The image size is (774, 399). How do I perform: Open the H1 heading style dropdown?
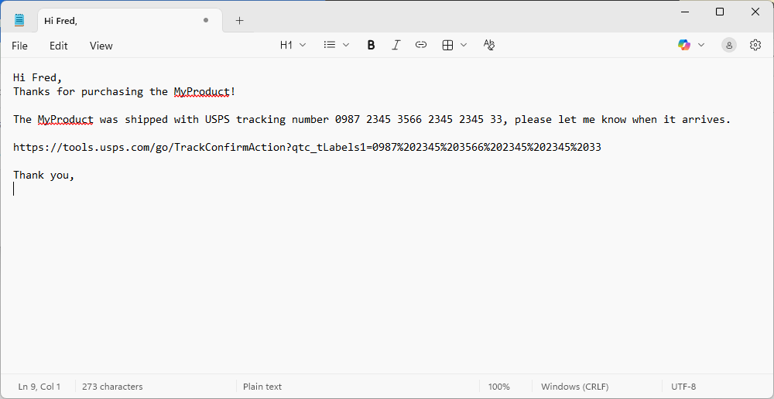(x=293, y=45)
